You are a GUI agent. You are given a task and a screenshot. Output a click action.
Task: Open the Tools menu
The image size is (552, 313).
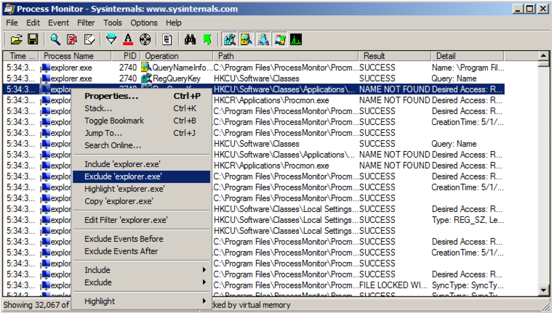click(113, 23)
